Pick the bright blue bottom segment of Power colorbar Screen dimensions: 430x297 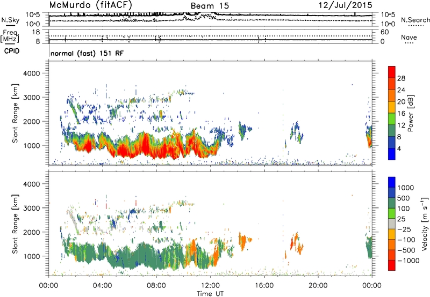coord(392,154)
